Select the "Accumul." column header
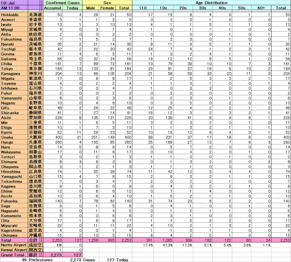The height and width of the screenshot is (262, 291). pyautogui.click(x=53, y=8)
